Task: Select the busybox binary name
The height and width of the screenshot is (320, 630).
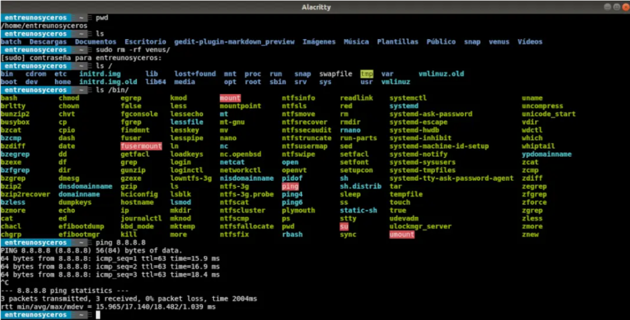Action: [15, 122]
